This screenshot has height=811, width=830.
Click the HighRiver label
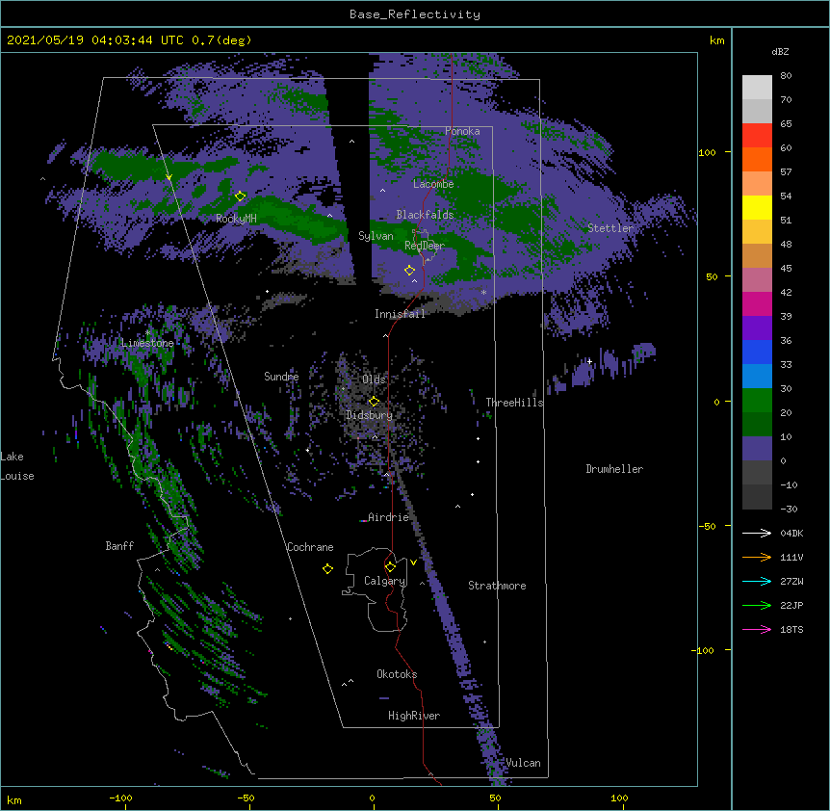click(x=414, y=716)
